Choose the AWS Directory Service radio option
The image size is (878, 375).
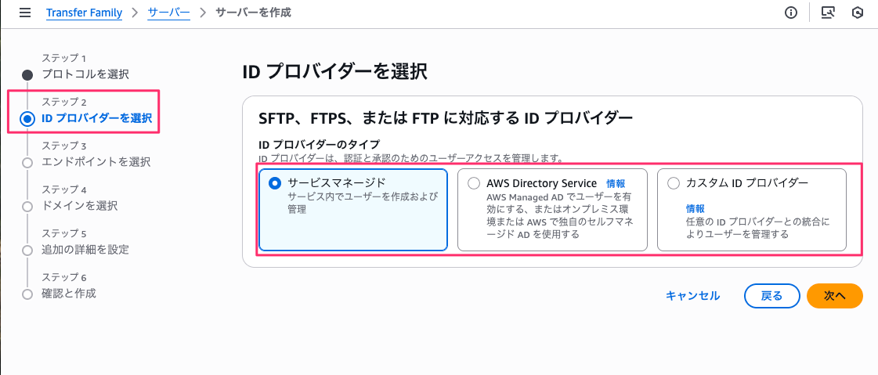[473, 183]
